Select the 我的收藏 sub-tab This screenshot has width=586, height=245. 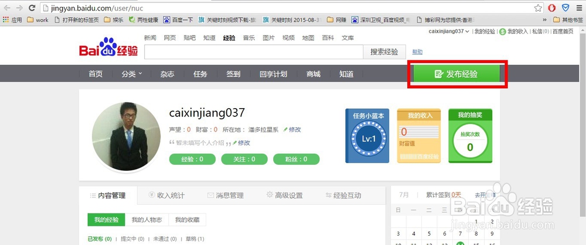[188, 220]
